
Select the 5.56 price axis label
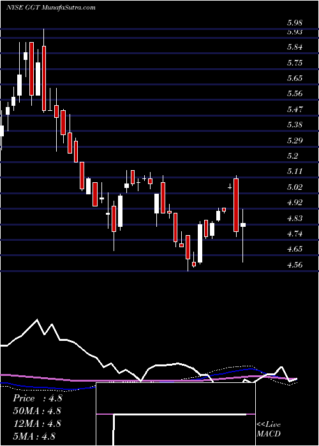point(295,94)
